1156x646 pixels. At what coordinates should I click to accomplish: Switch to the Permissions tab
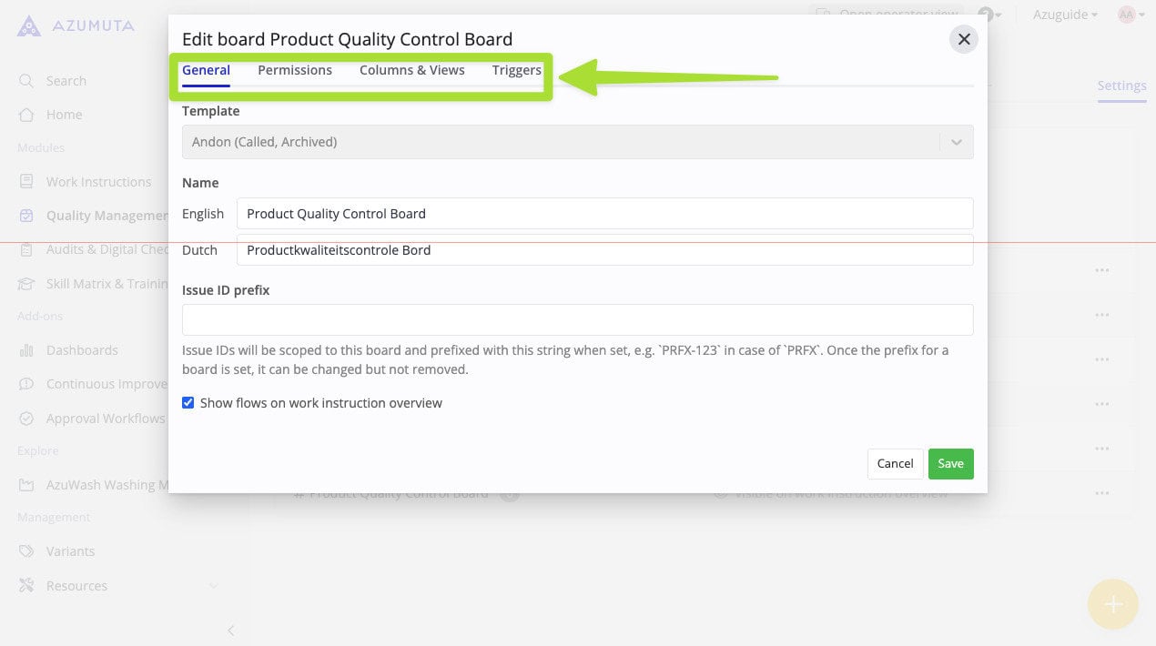click(x=295, y=70)
